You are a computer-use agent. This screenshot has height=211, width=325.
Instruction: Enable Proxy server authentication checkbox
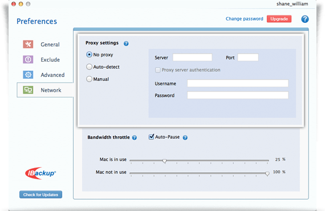point(158,70)
